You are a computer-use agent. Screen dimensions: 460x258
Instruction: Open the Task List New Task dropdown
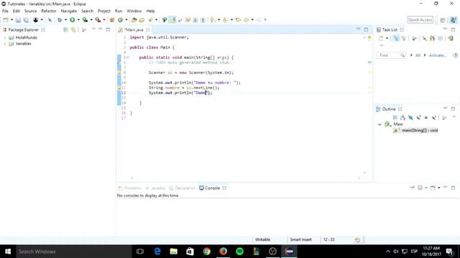(x=387, y=38)
